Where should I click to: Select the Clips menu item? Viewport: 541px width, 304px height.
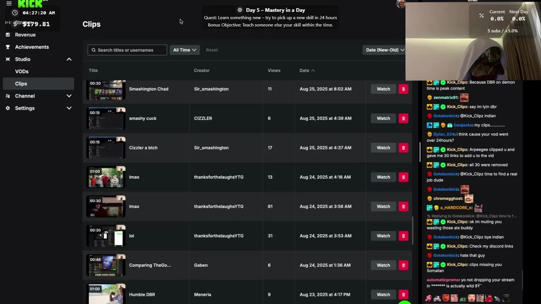[x=38, y=84]
